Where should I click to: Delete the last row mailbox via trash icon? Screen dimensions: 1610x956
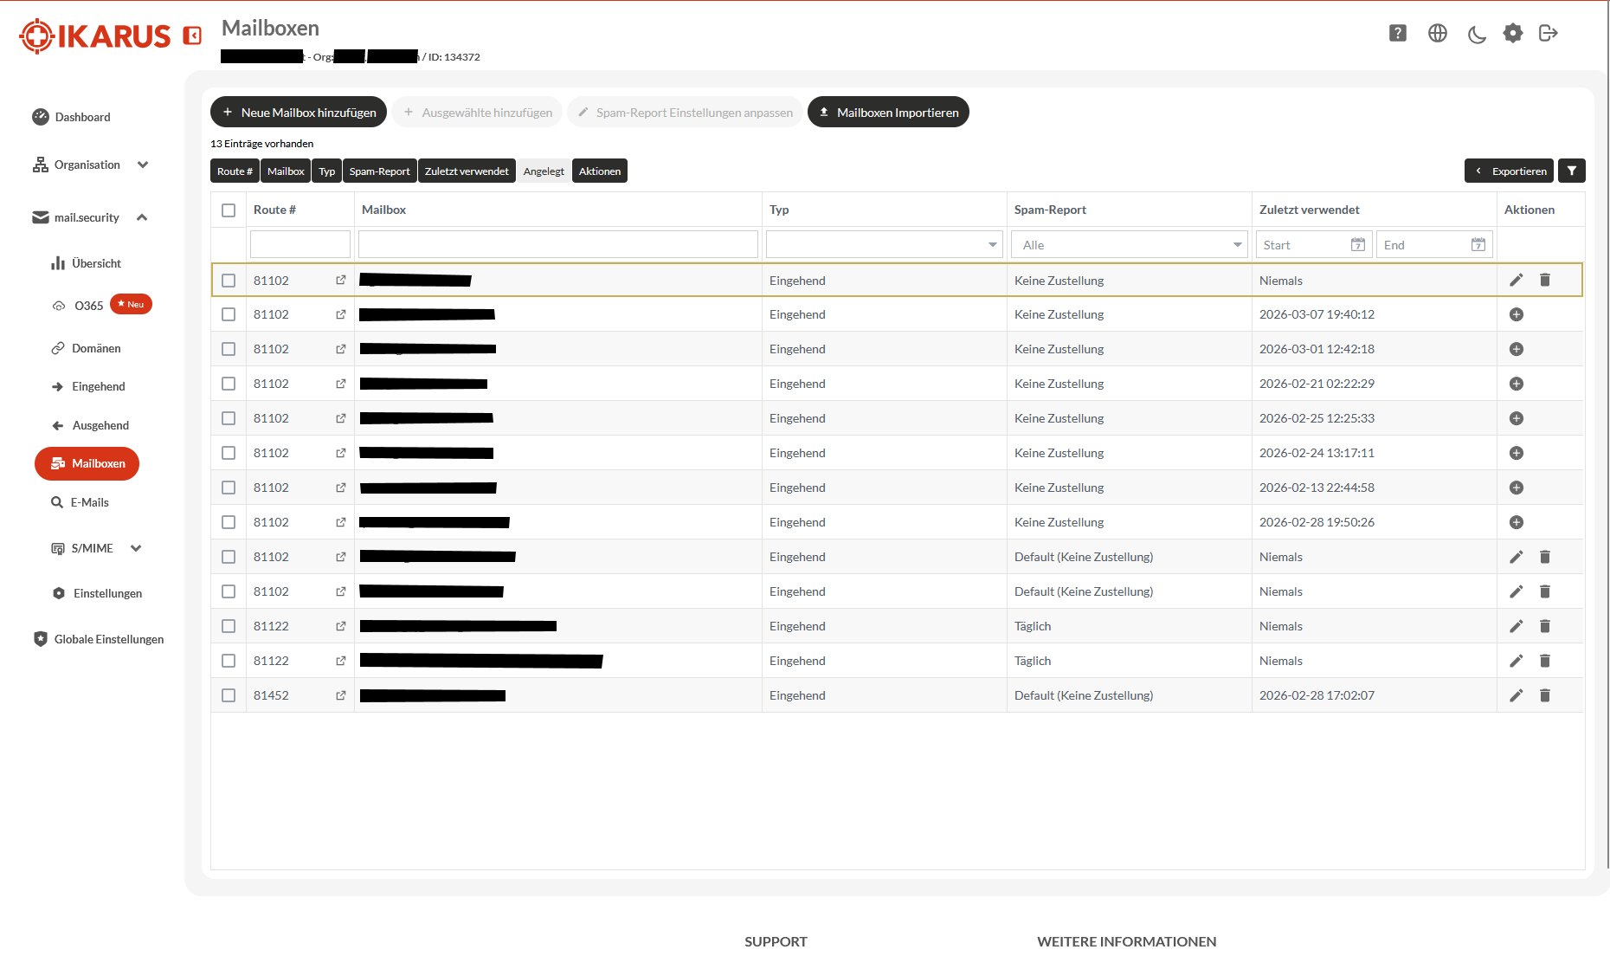click(x=1545, y=694)
